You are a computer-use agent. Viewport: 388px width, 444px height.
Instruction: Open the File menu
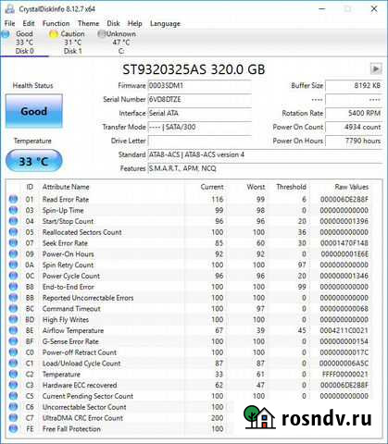point(9,23)
